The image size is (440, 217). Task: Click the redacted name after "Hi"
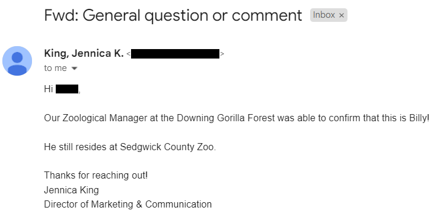tap(67, 89)
